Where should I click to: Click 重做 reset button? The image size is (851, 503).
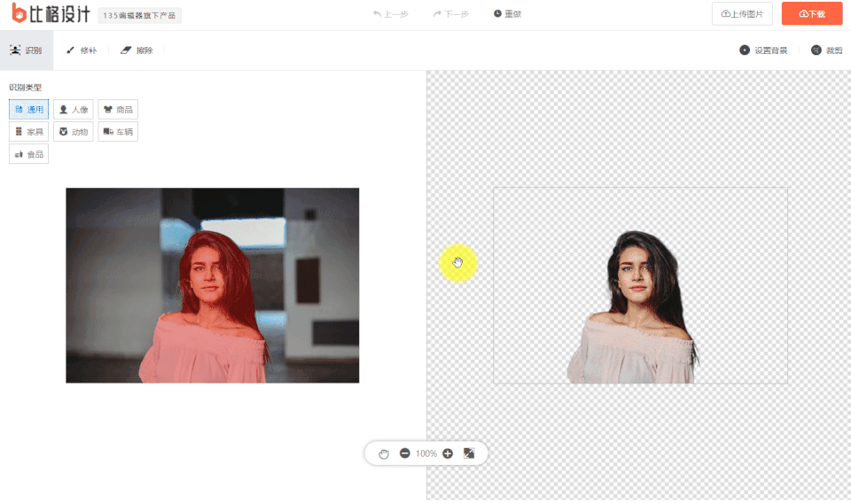[507, 14]
